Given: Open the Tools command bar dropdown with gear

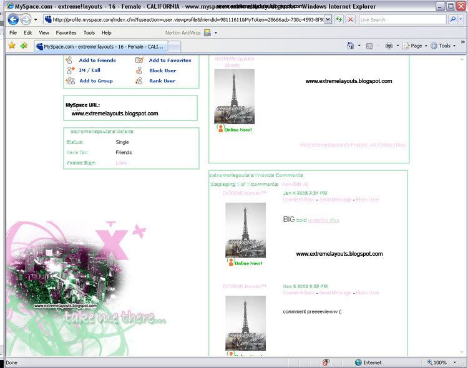Looking at the screenshot, I should (443, 46).
